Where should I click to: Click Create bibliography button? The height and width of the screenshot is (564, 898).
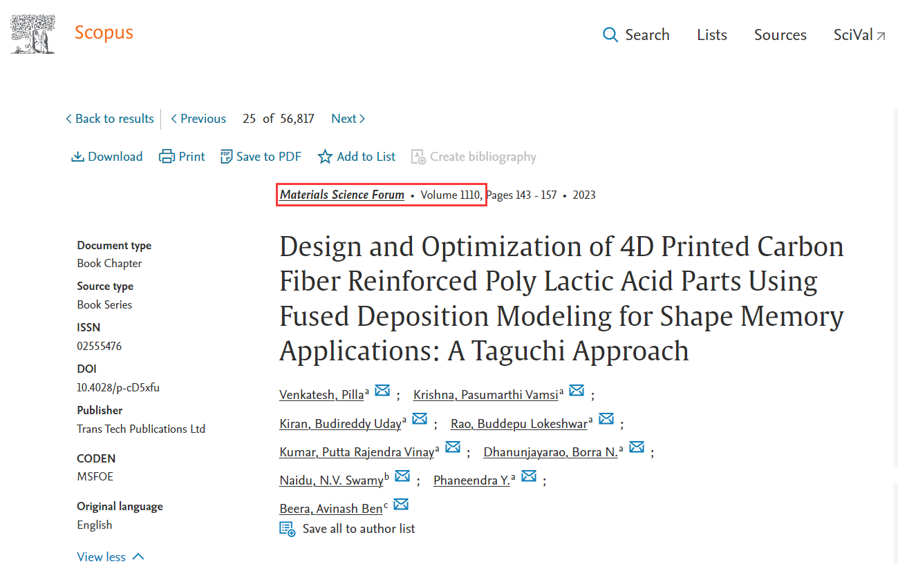(474, 157)
